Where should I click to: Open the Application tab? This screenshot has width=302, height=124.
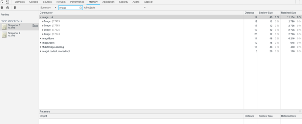[108, 2]
